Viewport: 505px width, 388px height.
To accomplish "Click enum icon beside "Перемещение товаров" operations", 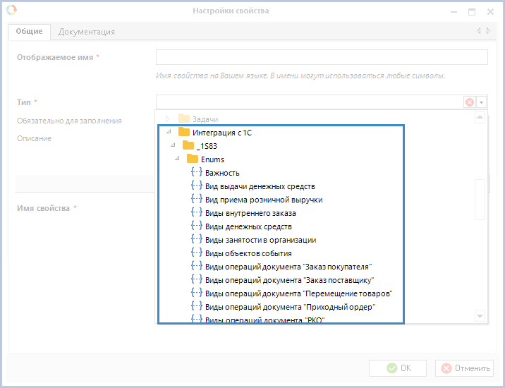I will pyautogui.click(x=197, y=293).
